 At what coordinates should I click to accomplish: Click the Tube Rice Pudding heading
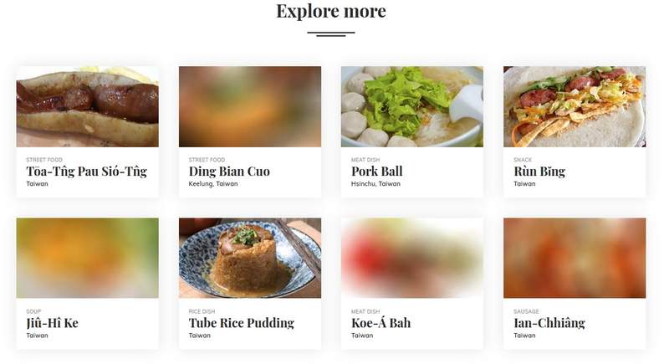tap(242, 323)
